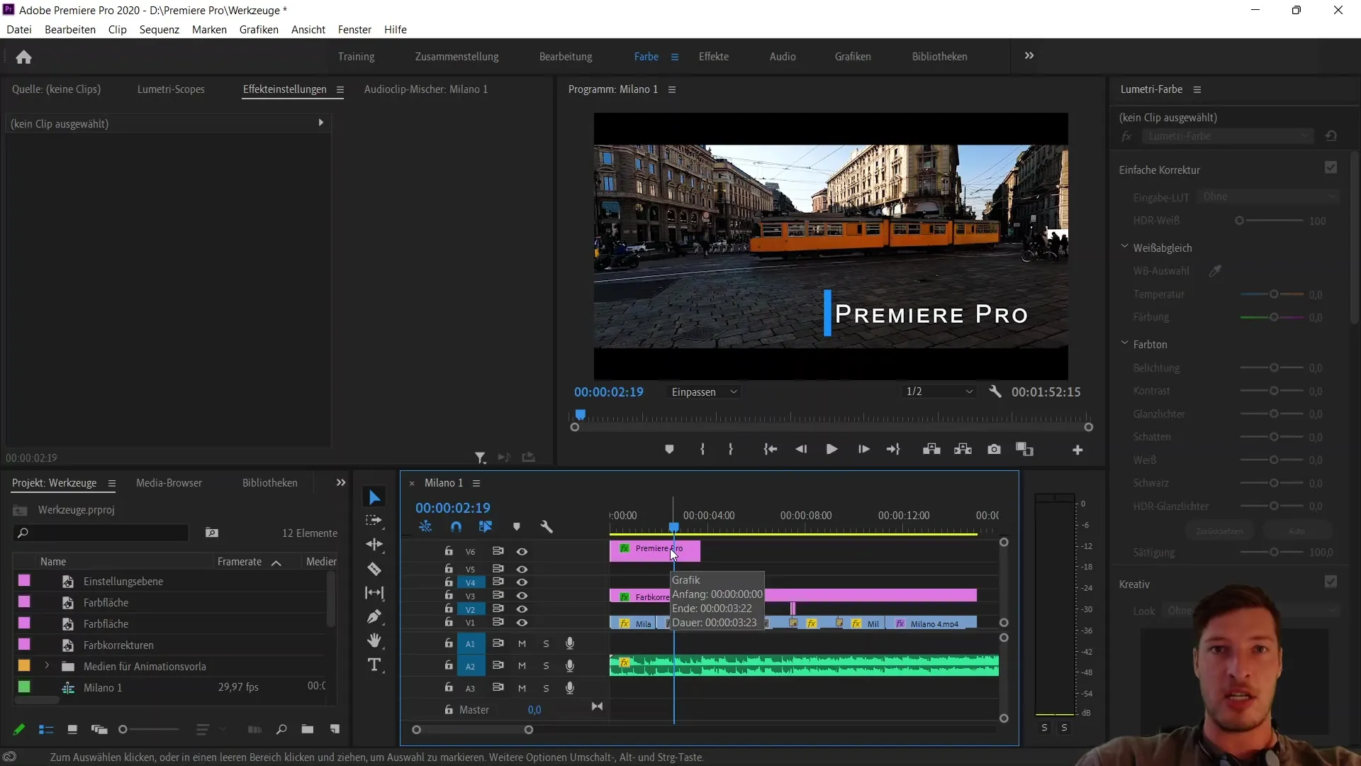Viewport: 1361px width, 766px height.
Task: Adjust the Kontrast slider
Action: (x=1272, y=391)
